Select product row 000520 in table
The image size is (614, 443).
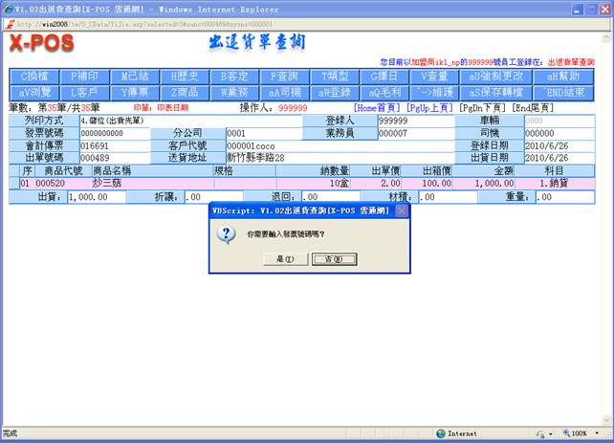click(x=50, y=182)
